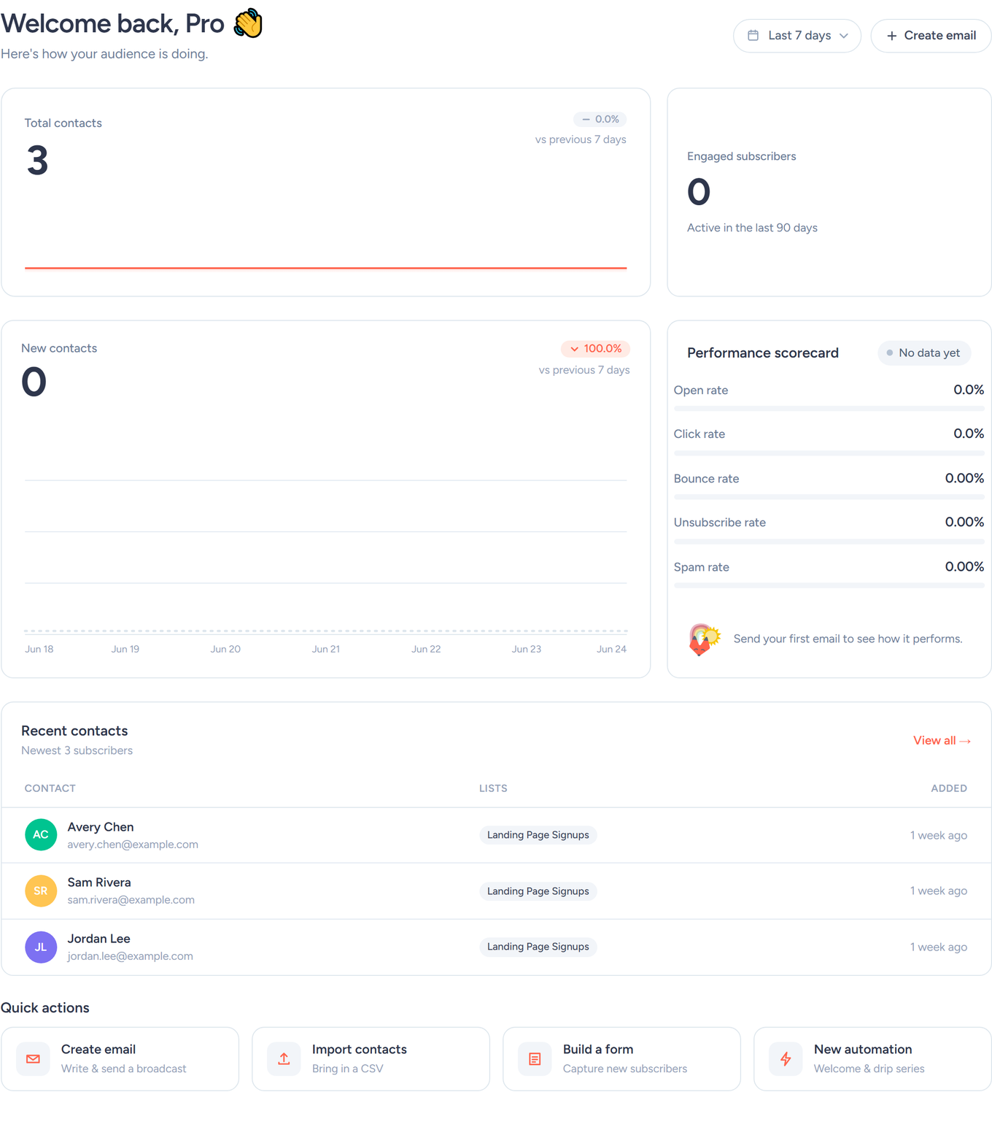
Task: Click the ADDED column header
Action: [x=949, y=788]
